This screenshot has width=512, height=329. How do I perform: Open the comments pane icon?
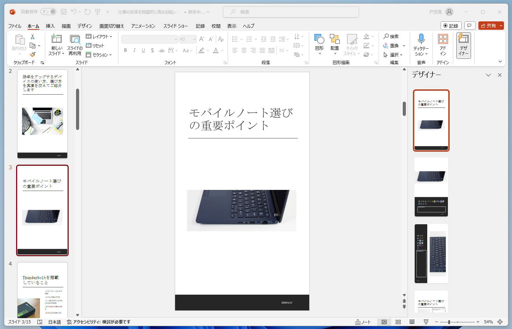[x=470, y=26]
